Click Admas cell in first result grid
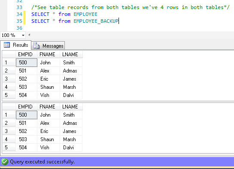The width and height of the screenshot is (234, 169). [71, 71]
